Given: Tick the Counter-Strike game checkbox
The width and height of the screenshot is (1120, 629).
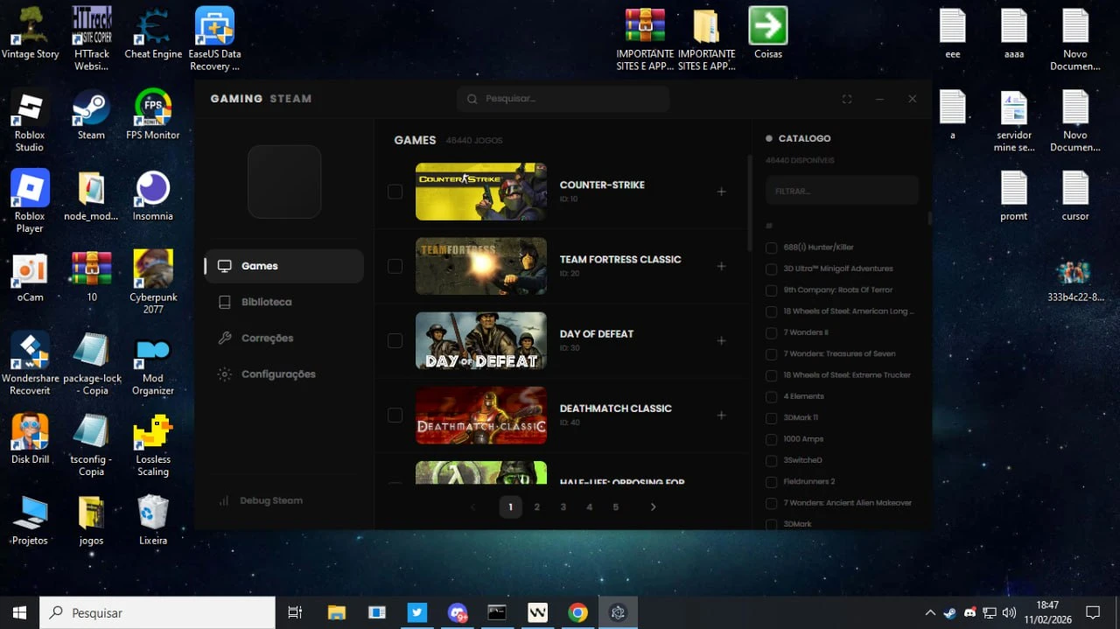Looking at the screenshot, I should [x=395, y=192].
